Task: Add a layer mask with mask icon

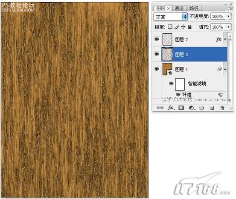Action: pos(181,108)
